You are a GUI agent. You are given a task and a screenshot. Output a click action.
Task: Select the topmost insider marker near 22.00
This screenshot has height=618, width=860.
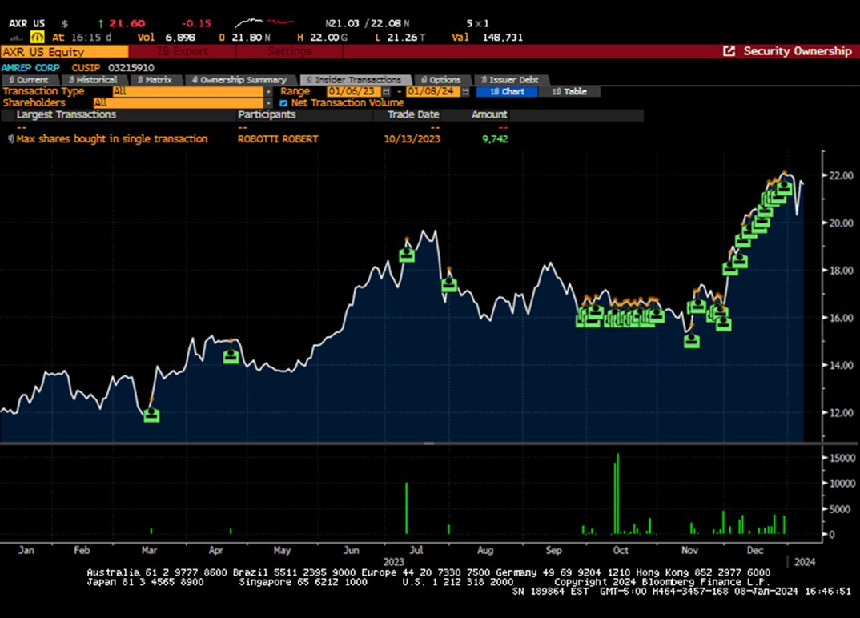coord(784,188)
